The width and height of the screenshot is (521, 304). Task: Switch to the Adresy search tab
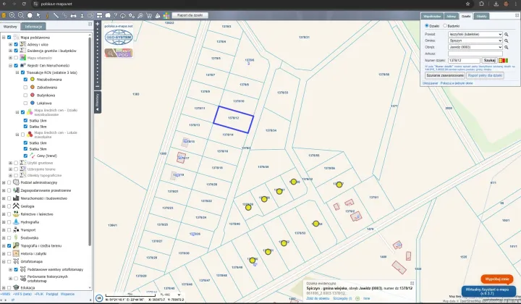tap(451, 15)
